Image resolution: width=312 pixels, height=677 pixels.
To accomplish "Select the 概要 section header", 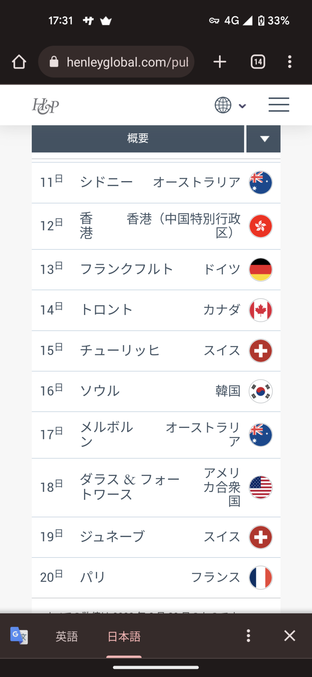I will pos(138,139).
